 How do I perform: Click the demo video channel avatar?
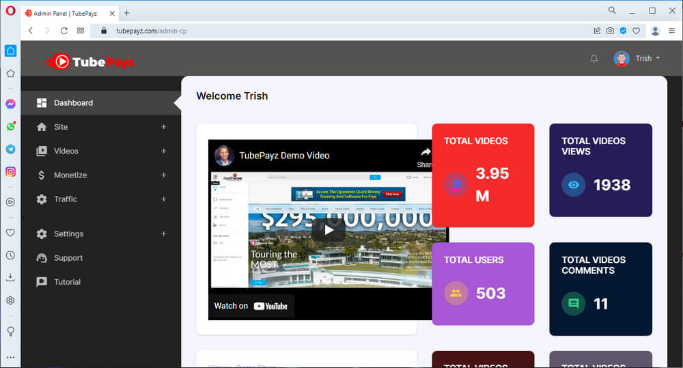coord(224,156)
